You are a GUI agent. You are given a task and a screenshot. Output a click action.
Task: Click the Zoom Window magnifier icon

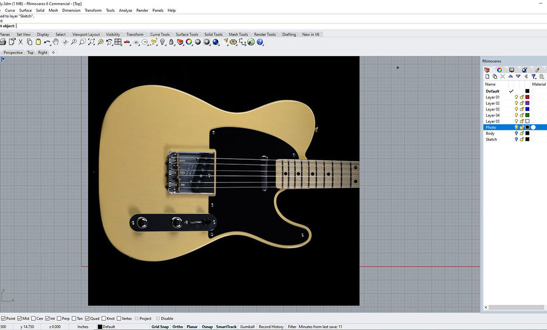83,42
